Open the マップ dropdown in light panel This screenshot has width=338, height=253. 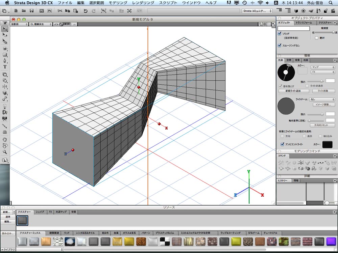click(323, 67)
